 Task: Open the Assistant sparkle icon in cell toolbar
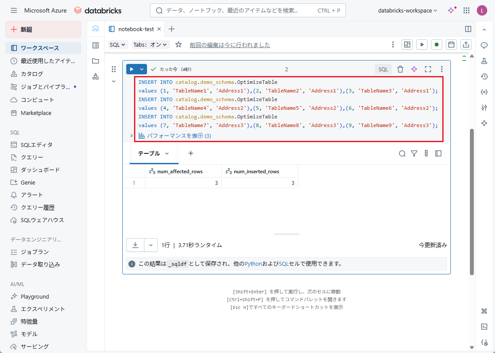point(414,69)
